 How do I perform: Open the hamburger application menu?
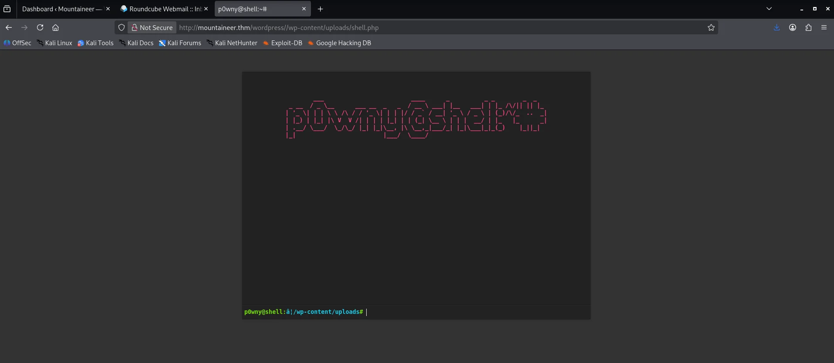[x=824, y=27]
